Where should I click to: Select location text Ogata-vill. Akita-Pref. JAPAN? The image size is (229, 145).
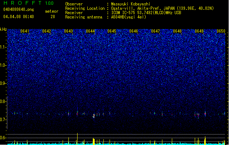(143, 8)
